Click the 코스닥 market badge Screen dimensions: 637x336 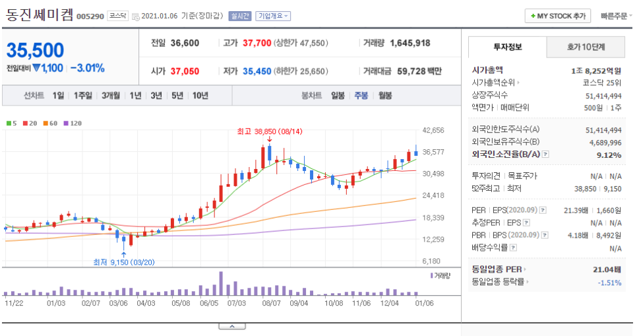118,16
